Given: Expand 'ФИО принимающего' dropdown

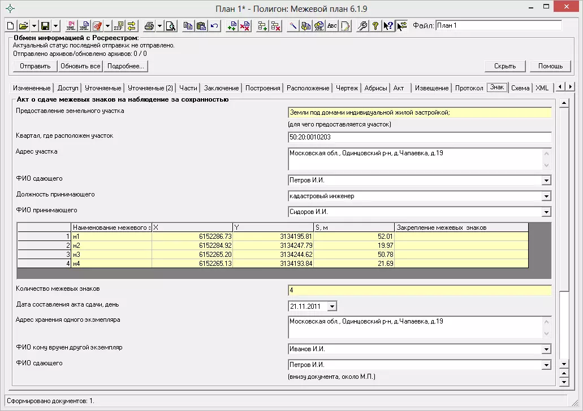Looking at the screenshot, I should (x=546, y=212).
